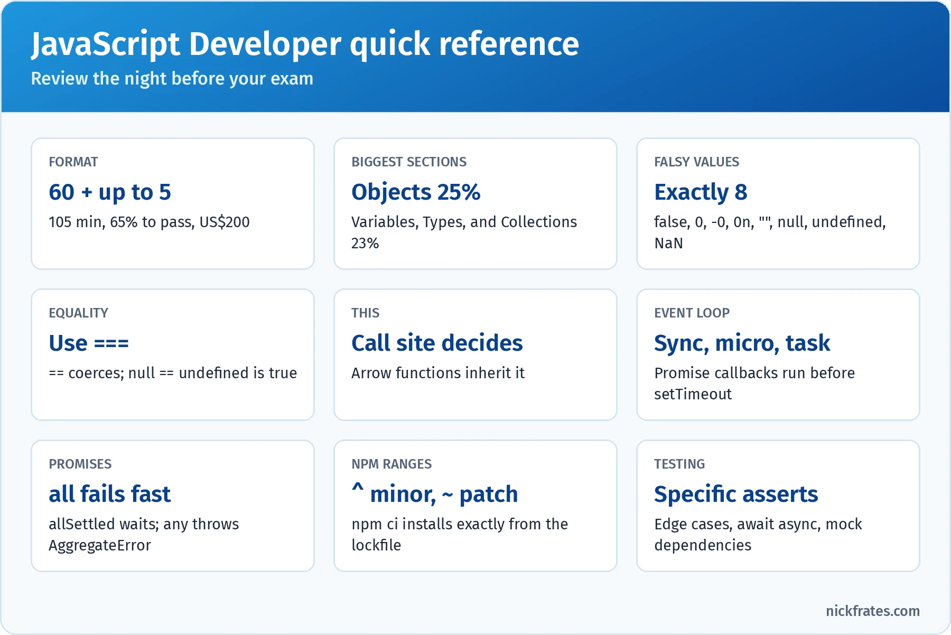Click '== coerces; null == undefined is true'

[x=173, y=373]
